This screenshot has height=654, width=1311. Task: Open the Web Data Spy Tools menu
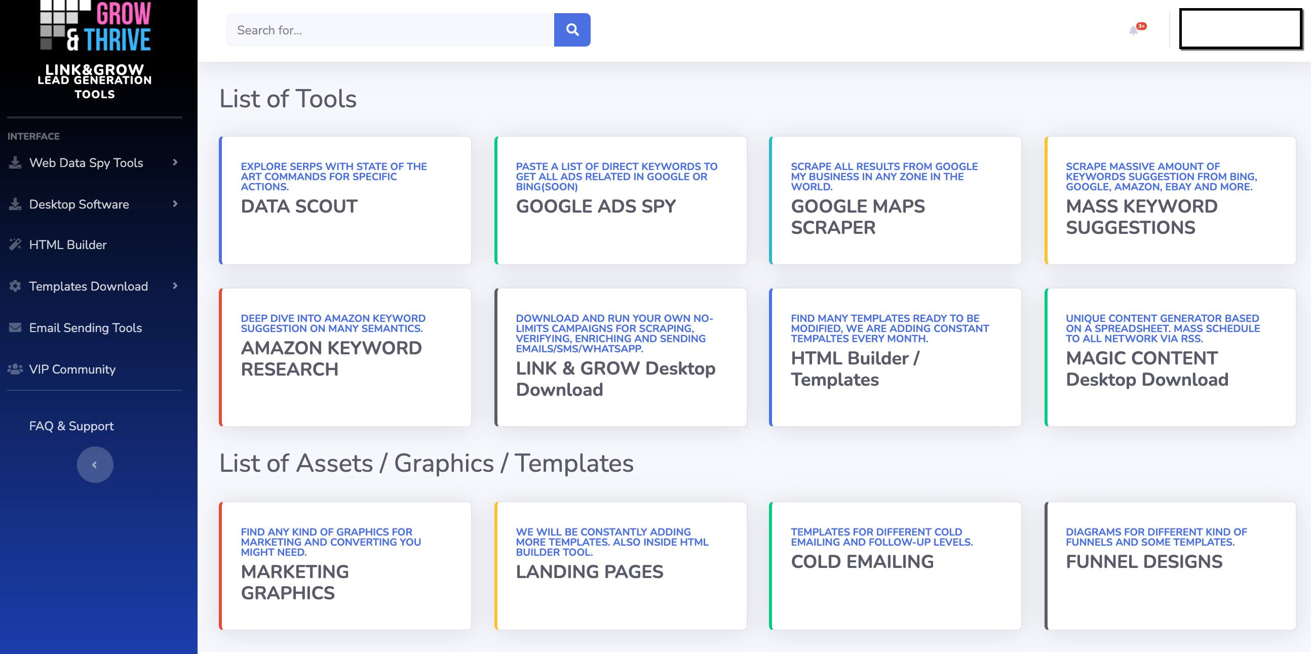pyautogui.click(x=95, y=162)
